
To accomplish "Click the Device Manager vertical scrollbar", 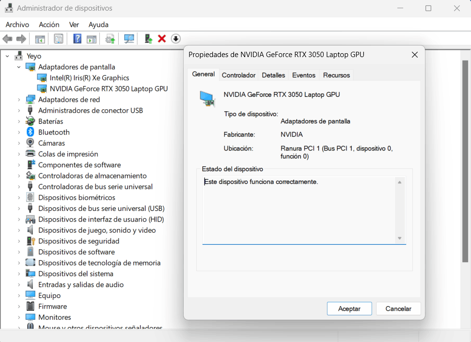I will click(x=465, y=161).
